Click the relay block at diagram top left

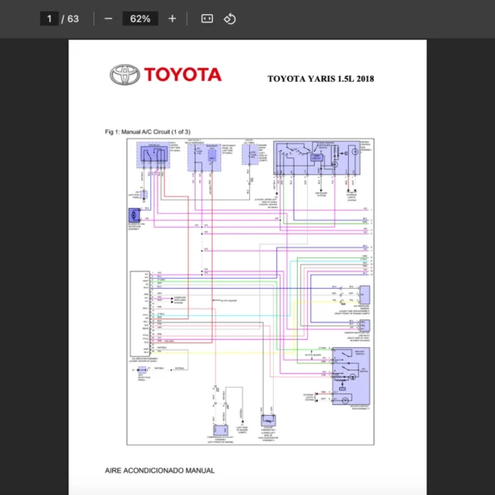click(153, 154)
